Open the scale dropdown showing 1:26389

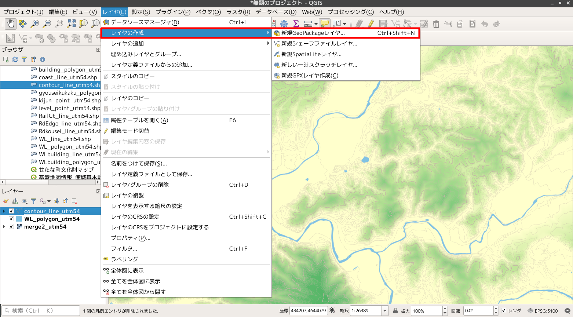[384, 310]
